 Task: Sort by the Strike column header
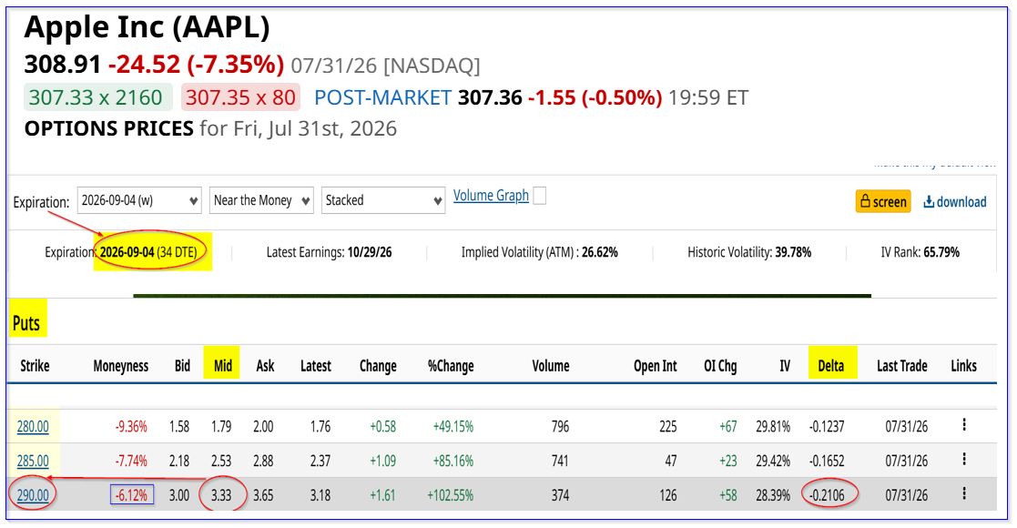[x=35, y=366]
